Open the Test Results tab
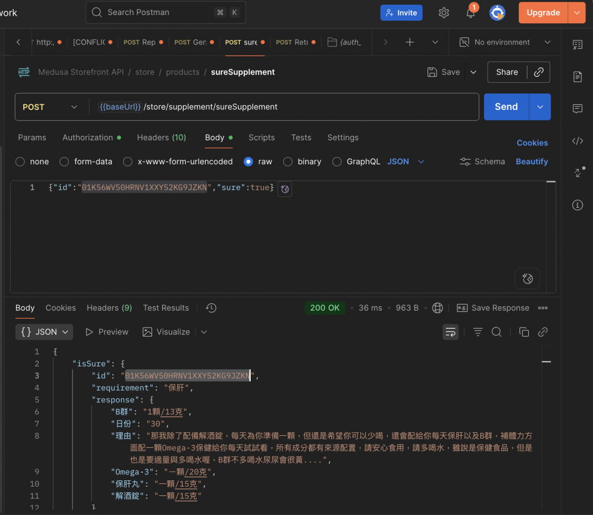This screenshot has width=593, height=515. click(x=166, y=308)
